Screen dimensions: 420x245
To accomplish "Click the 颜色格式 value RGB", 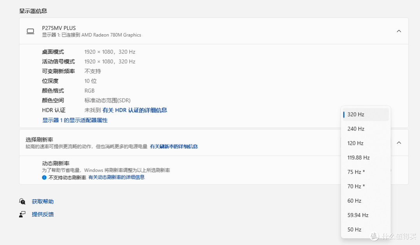I will pos(89,91).
